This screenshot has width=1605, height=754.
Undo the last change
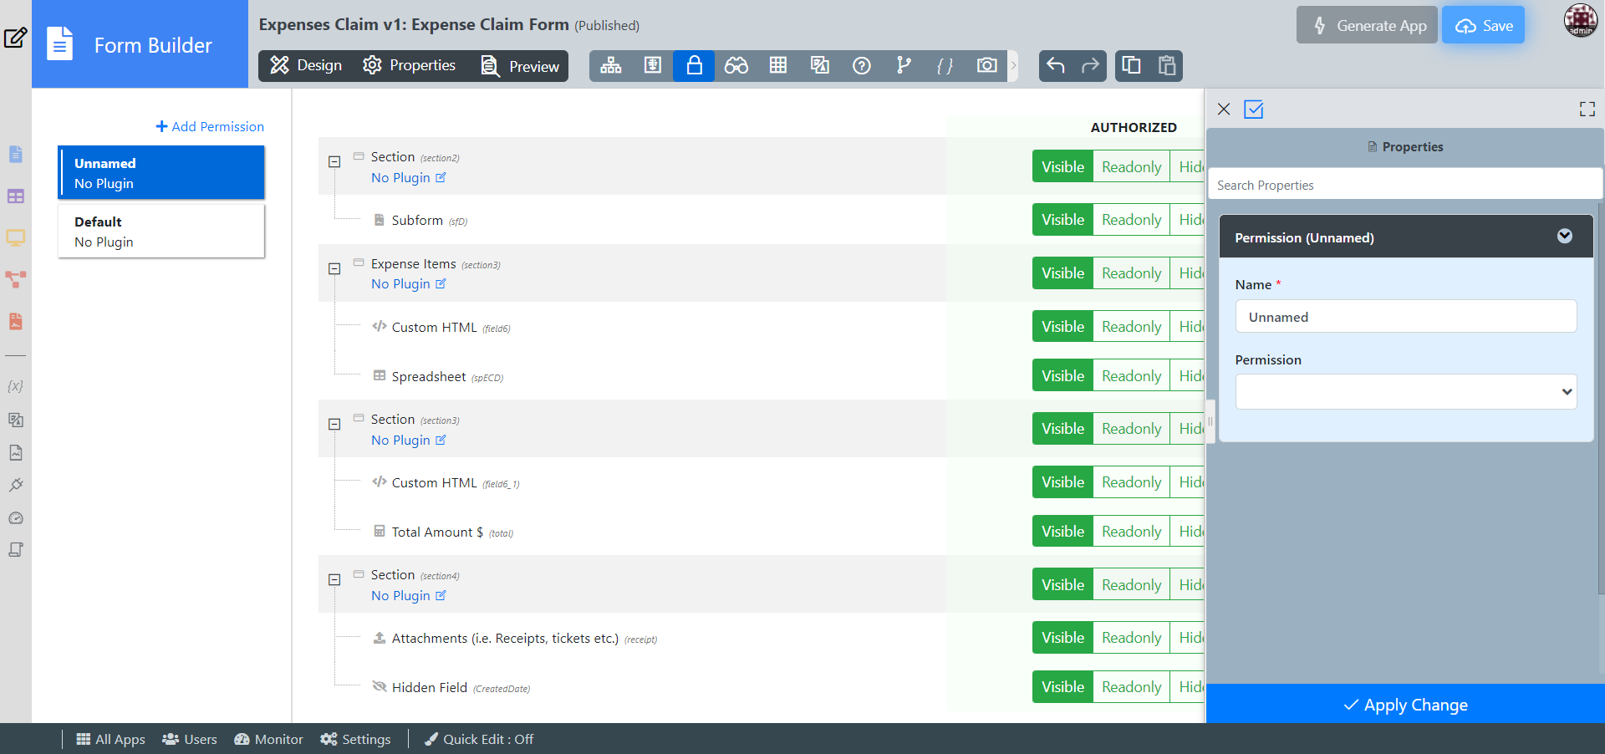pos(1056,66)
